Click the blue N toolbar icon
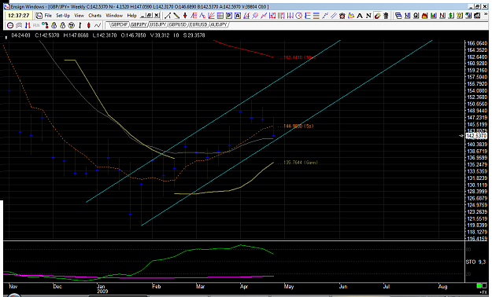 pyautogui.click(x=407, y=16)
